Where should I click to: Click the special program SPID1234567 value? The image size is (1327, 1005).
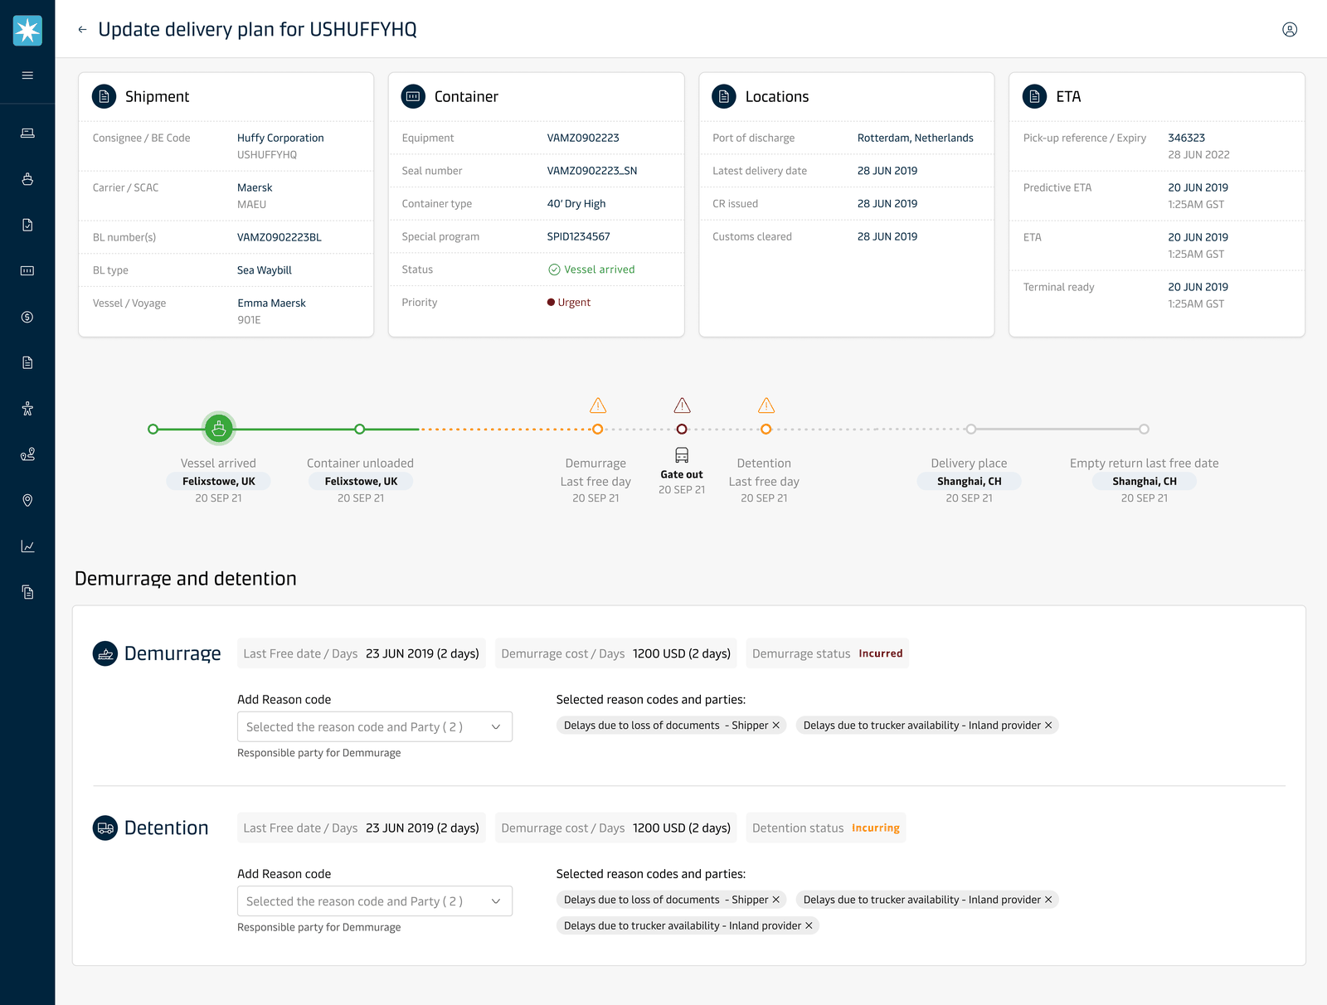[578, 236]
